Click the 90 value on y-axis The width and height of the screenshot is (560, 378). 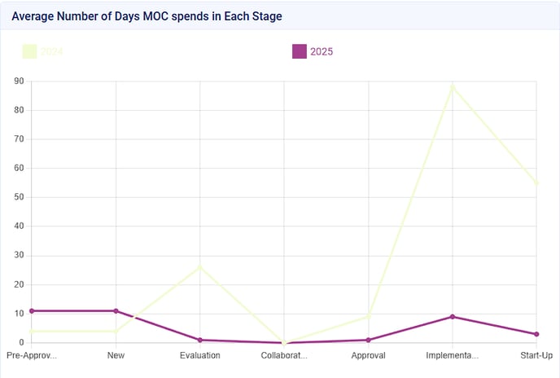pyautogui.click(x=19, y=81)
